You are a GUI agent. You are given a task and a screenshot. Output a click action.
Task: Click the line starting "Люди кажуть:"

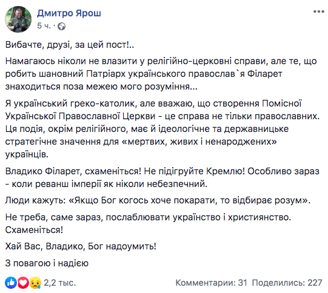tap(158, 200)
